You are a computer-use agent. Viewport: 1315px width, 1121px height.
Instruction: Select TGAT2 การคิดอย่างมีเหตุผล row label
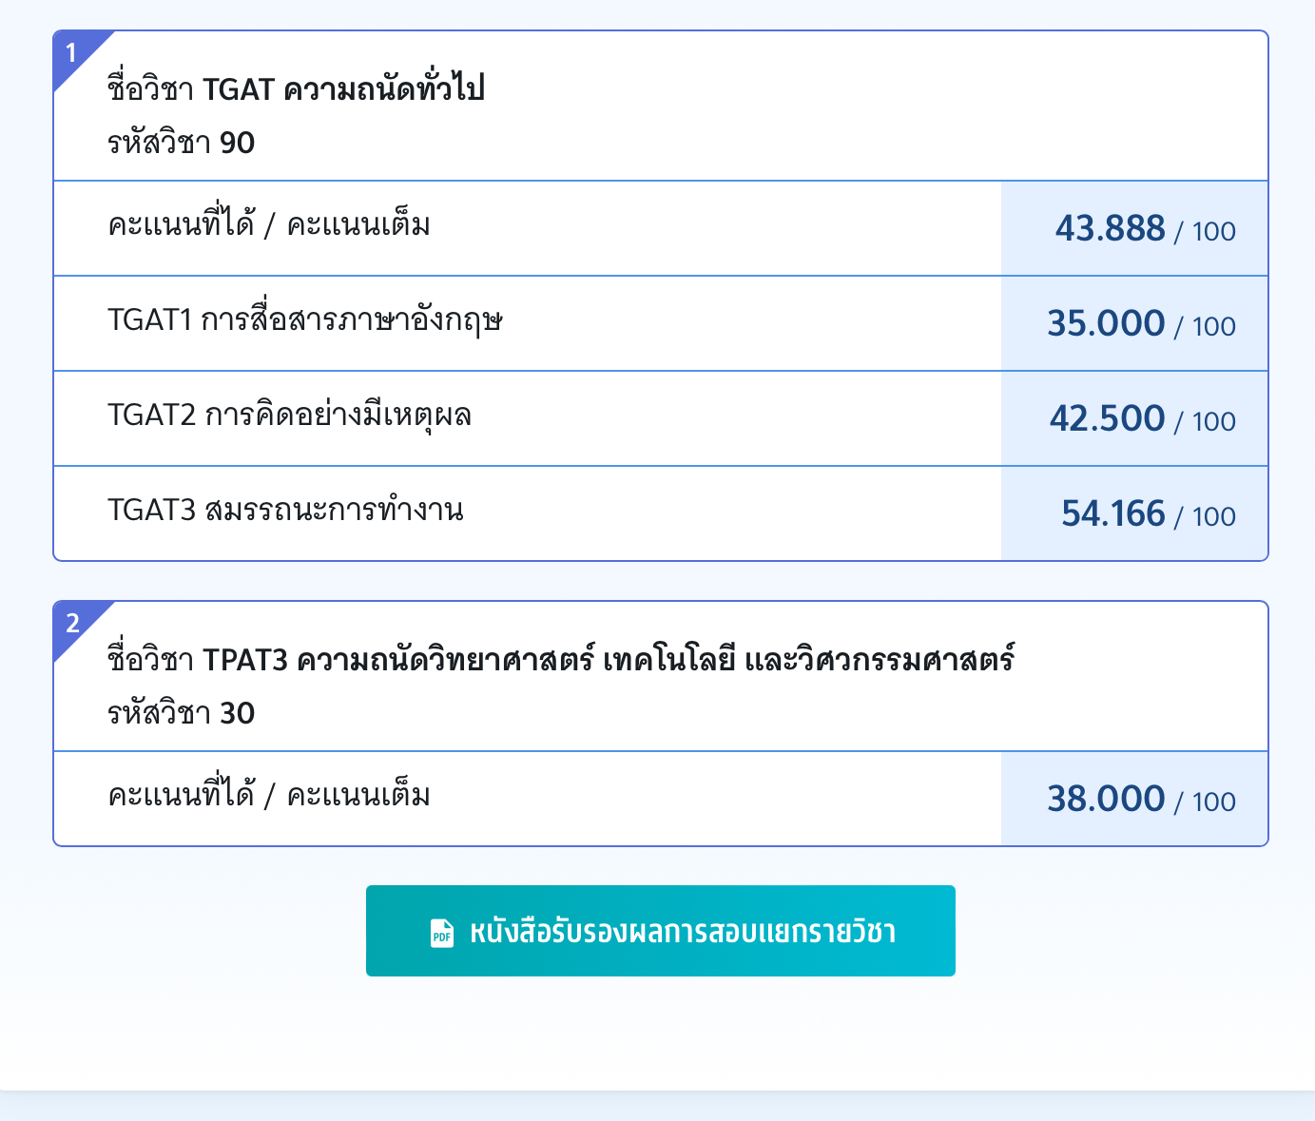point(289,416)
